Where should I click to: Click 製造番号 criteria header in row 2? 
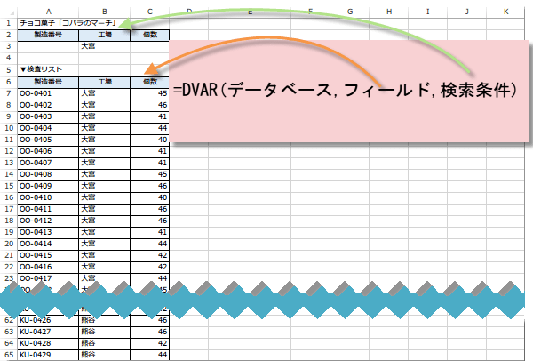tap(48, 35)
